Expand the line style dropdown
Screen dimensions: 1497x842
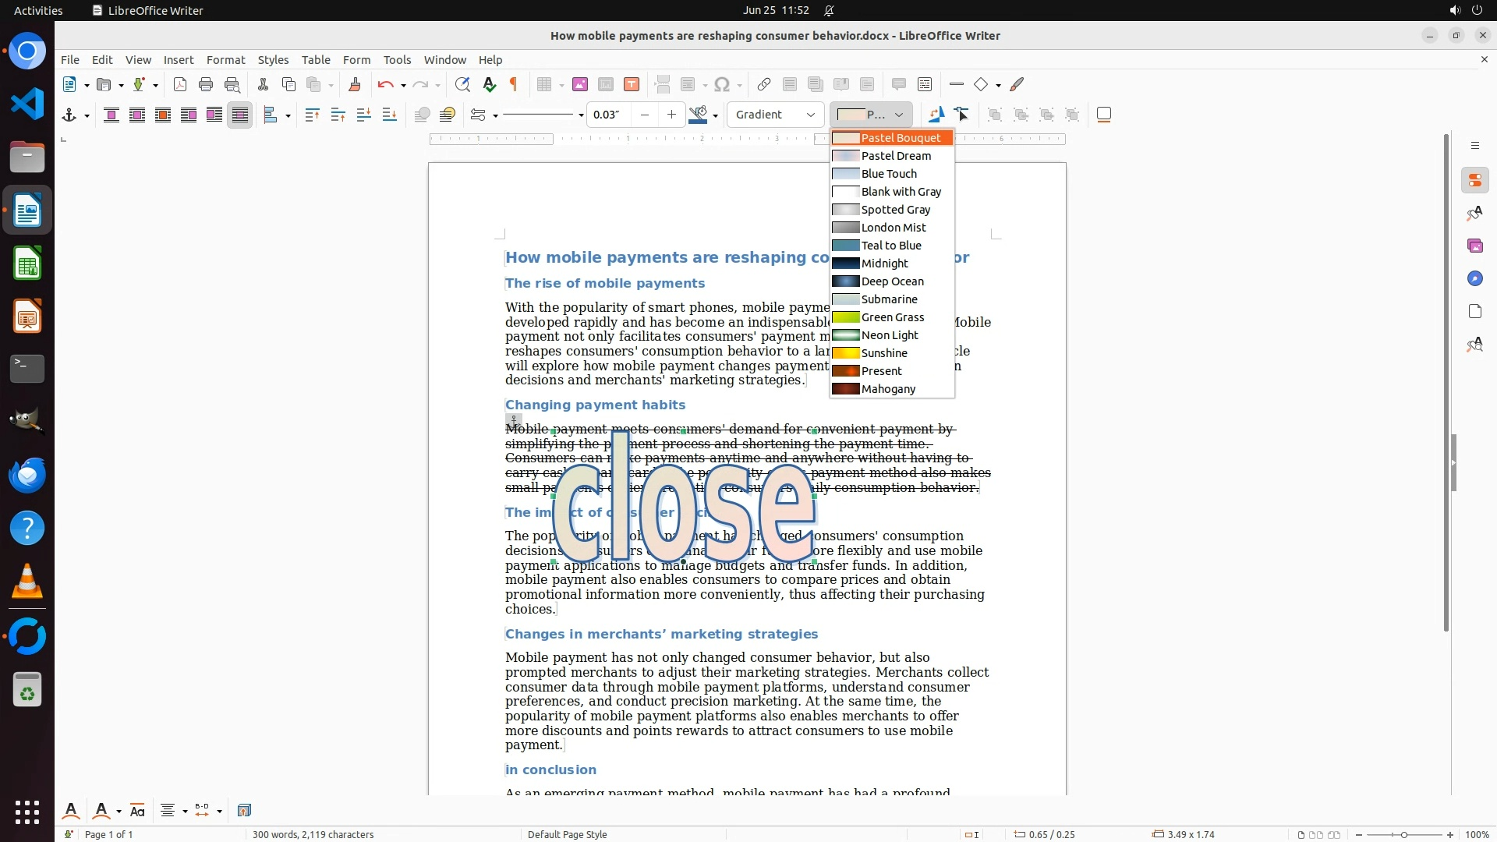(581, 115)
